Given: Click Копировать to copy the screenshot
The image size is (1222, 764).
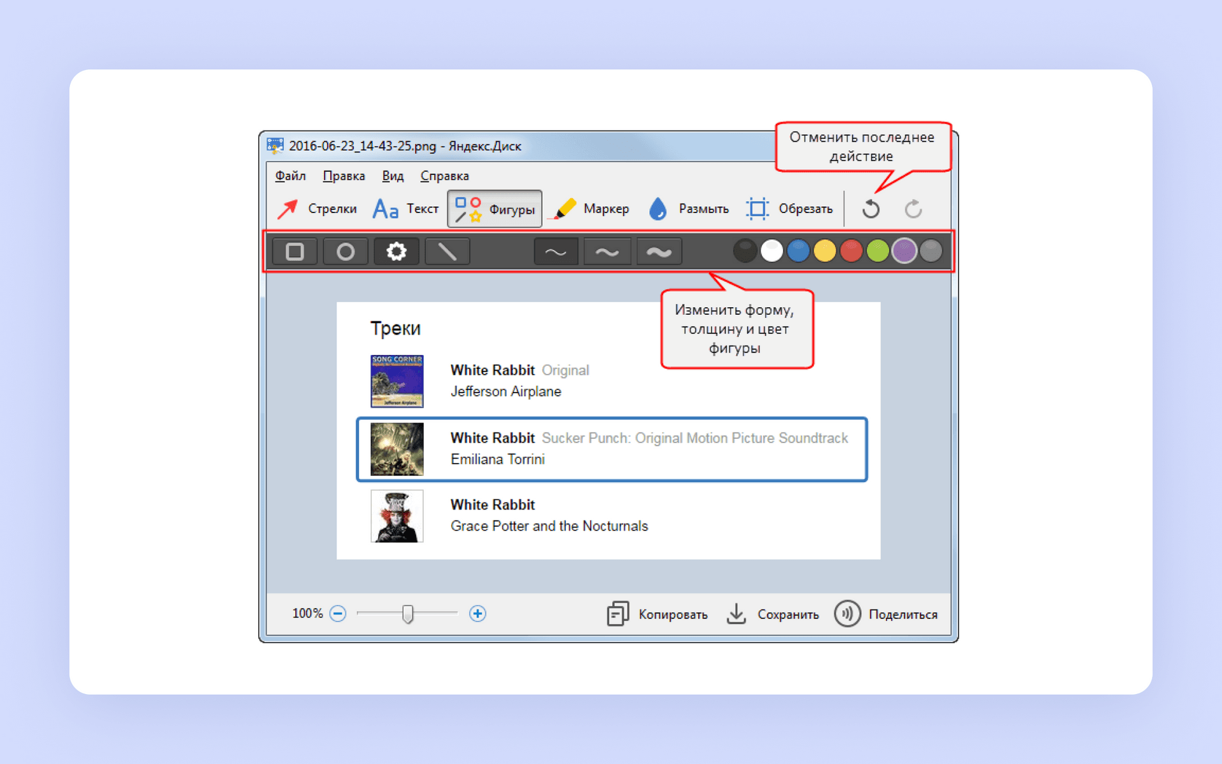Looking at the screenshot, I should [x=657, y=614].
